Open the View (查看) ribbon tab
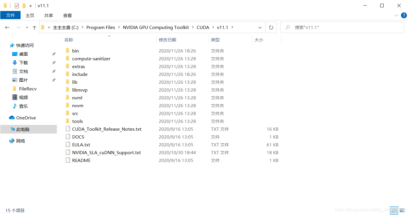 [68, 15]
